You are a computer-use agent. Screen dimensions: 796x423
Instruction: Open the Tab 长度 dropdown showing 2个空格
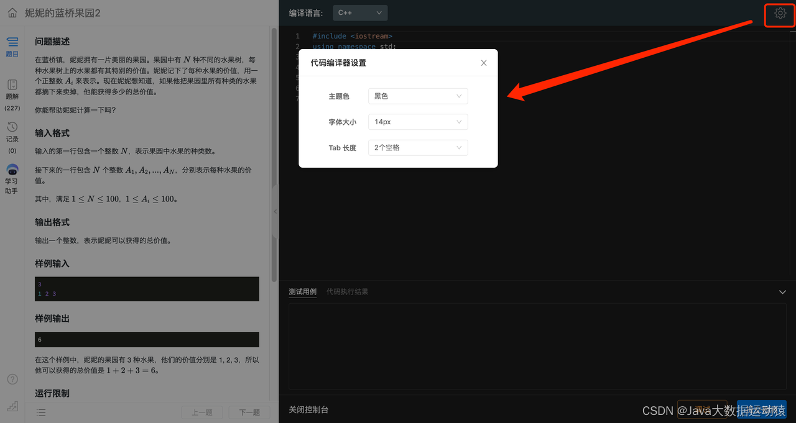pyautogui.click(x=418, y=148)
